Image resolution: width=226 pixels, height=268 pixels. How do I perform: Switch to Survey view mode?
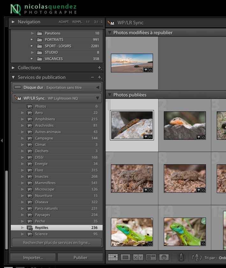151,257
